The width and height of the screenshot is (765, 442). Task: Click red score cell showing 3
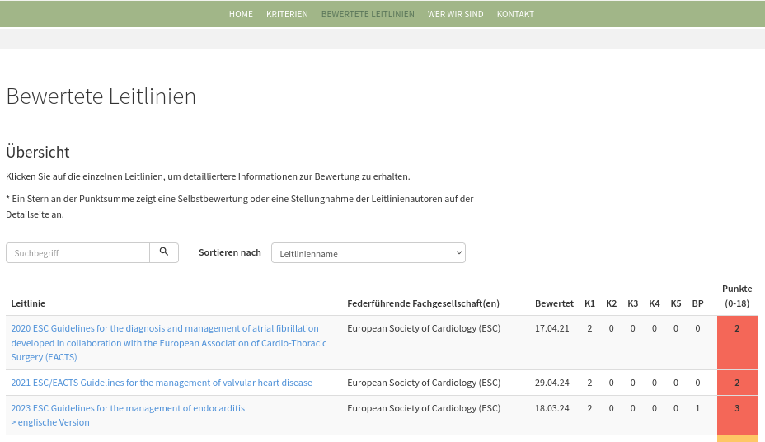(x=737, y=415)
